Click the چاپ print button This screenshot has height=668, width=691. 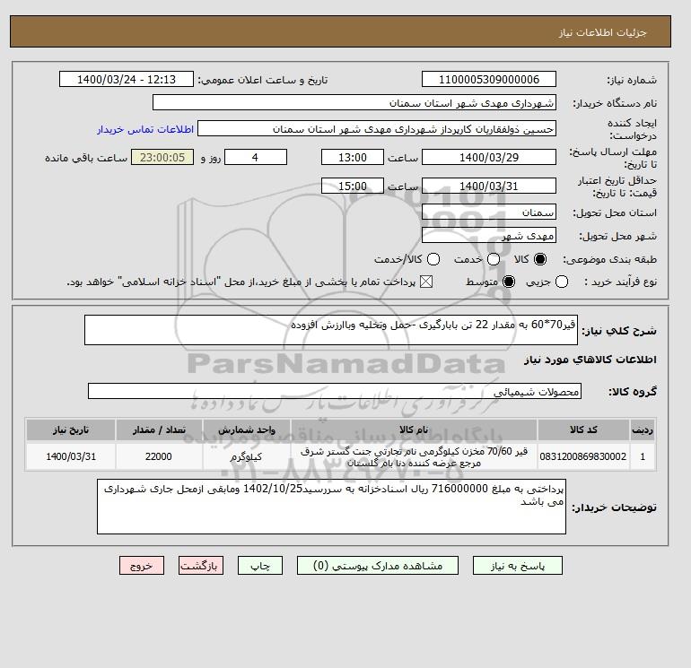point(260,566)
